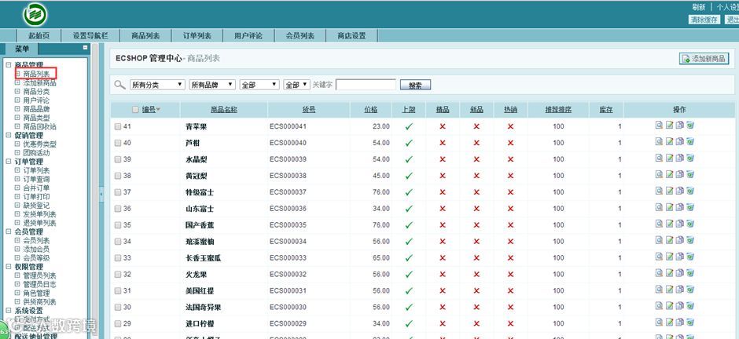739x339 pixels.
Task: Open the 所有分类 category dropdown
Action: point(157,85)
